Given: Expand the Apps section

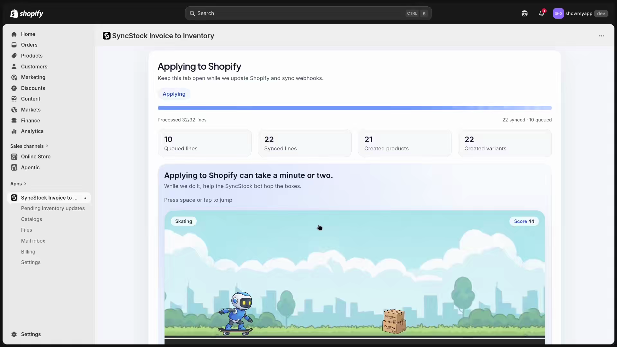Looking at the screenshot, I should (x=18, y=184).
